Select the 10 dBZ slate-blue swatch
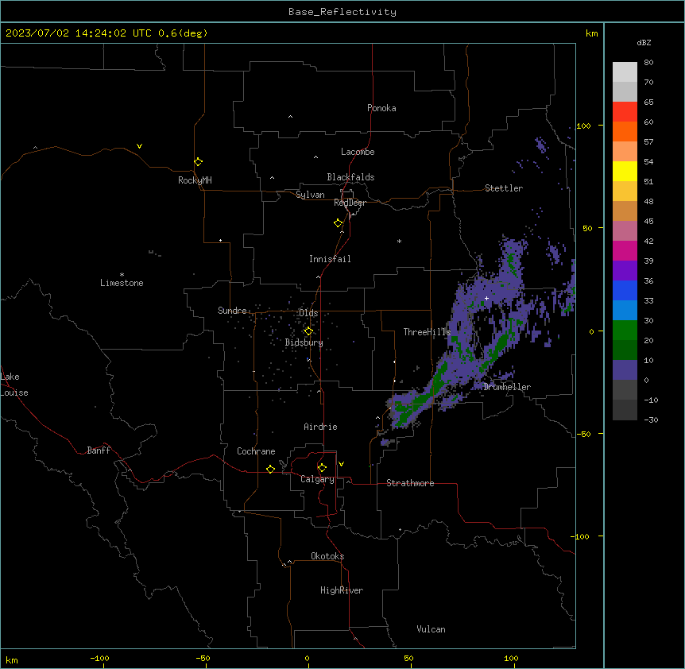The height and width of the screenshot is (669, 685). pyautogui.click(x=625, y=369)
